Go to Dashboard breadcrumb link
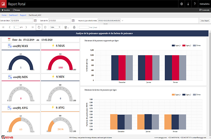 (x=13, y=15)
